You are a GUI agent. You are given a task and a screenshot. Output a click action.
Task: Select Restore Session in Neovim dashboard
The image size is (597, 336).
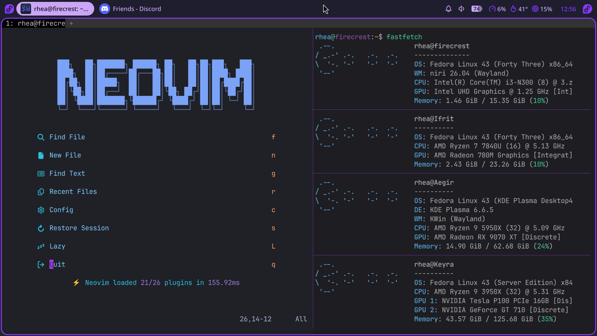[79, 228]
